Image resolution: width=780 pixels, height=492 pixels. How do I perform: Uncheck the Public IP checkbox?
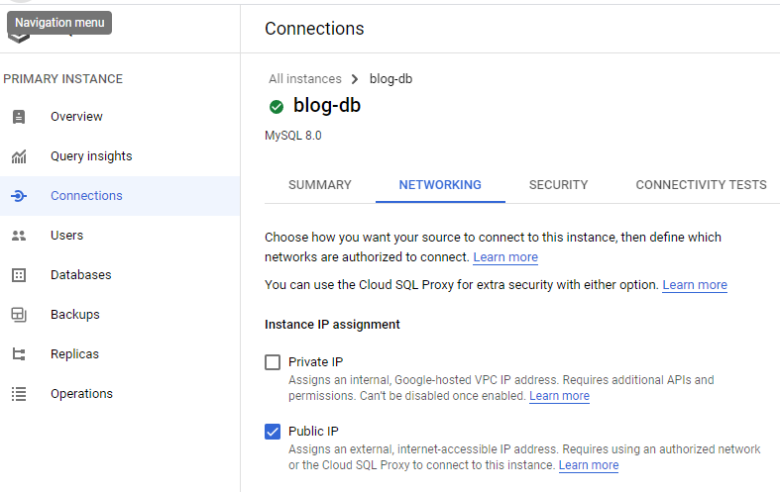pos(273,432)
